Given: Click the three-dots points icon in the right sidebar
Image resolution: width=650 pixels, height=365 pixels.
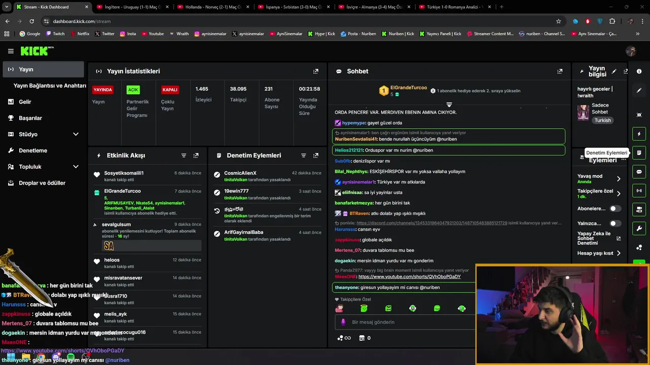Looking at the screenshot, I should 639,247.
